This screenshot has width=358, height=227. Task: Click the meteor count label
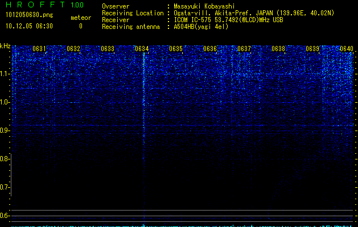tap(81, 18)
